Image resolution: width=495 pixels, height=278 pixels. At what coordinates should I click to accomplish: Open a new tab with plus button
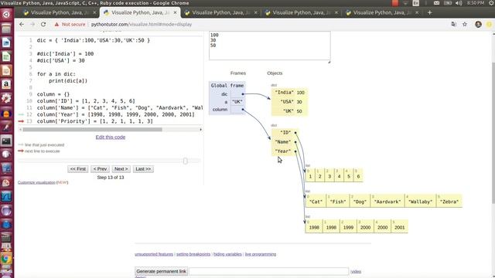point(430,12)
